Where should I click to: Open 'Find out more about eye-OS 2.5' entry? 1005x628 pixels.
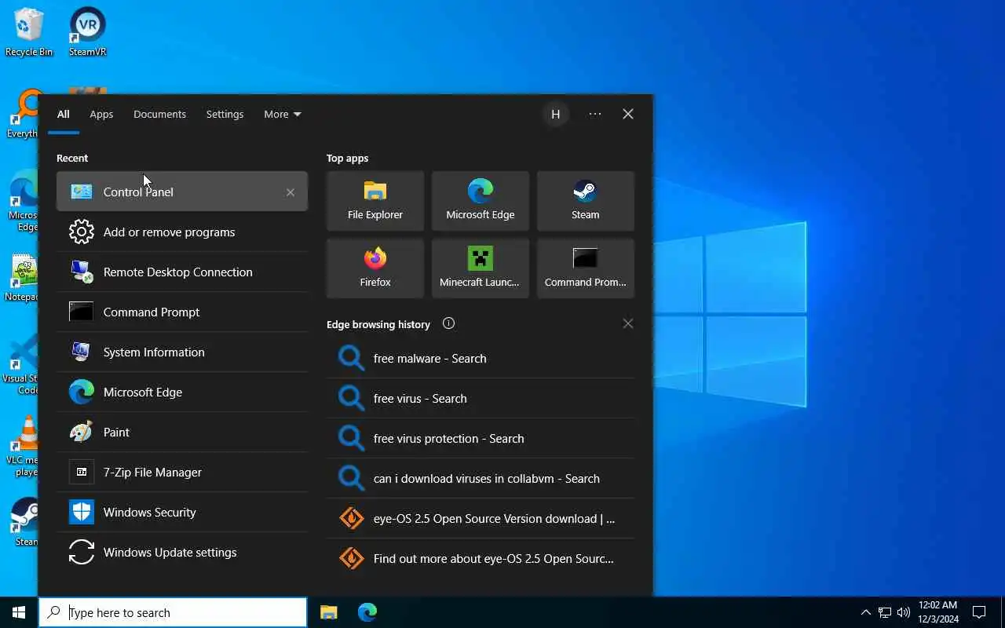pyautogui.click(x=481, y=558)
